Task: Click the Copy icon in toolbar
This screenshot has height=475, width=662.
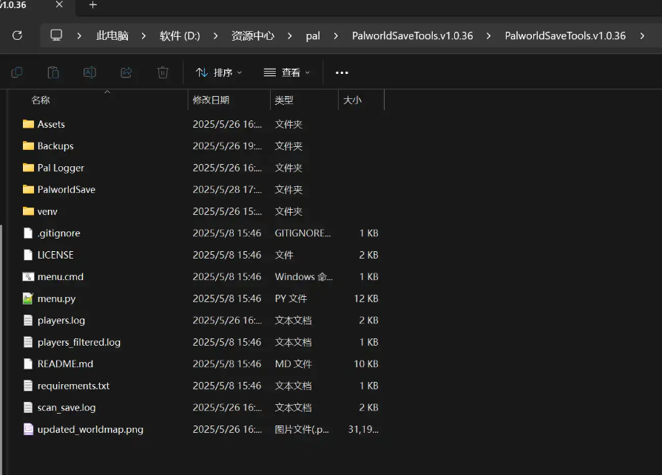Action: (17, 72)
